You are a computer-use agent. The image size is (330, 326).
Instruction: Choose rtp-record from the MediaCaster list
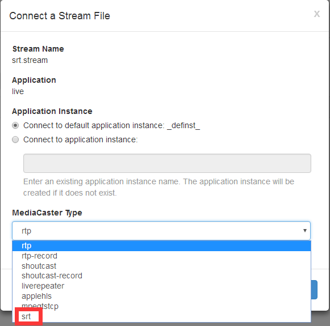tap(161, 256)
